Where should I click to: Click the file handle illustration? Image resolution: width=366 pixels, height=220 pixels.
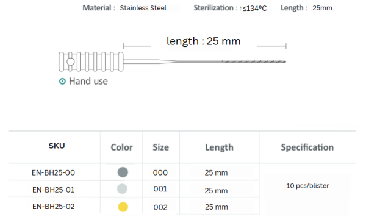coord(91,62)
